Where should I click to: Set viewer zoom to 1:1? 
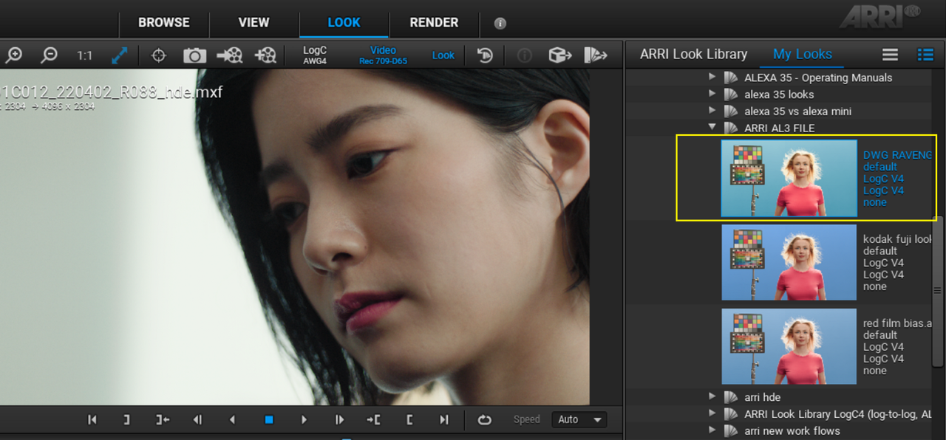point(84,55)
